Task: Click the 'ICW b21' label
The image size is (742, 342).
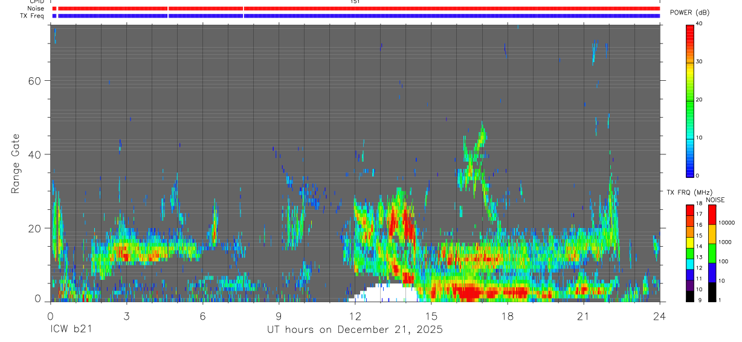Action: (x=70, y=330)
